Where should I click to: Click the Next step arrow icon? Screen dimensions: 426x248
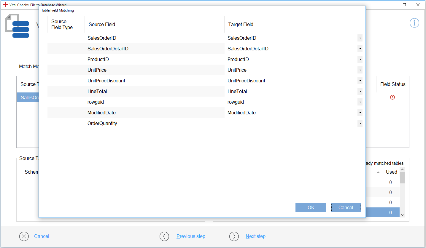(x=234, y=236)
